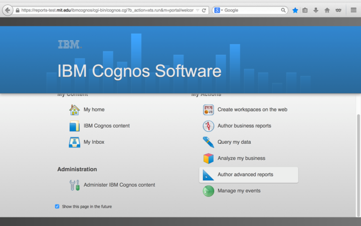Click the My Inbox tray icon
Image resolution: width=361 pixels, height=226 pixels.
tap(74, 142)
